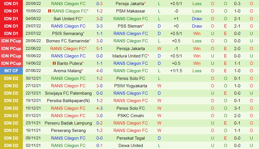Click the Dewa United team name

(131, 145)
